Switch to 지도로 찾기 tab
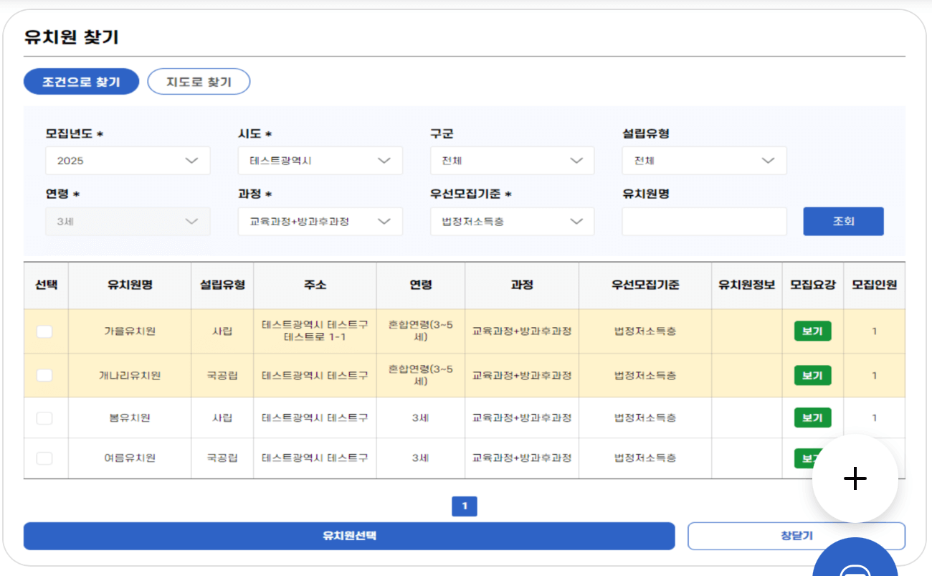 pyautogui.click(x=199, y=82)
